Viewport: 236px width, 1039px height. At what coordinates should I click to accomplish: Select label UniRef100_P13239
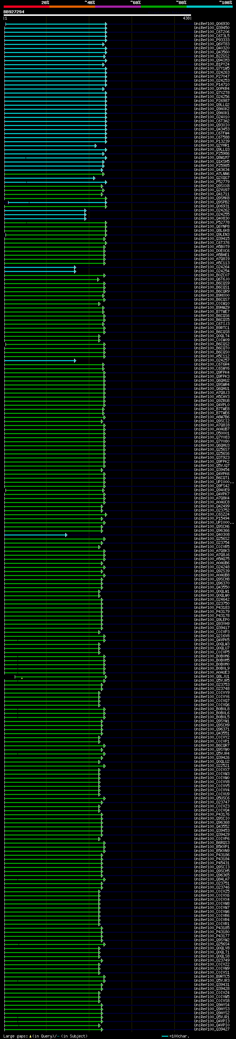(212, 141)
